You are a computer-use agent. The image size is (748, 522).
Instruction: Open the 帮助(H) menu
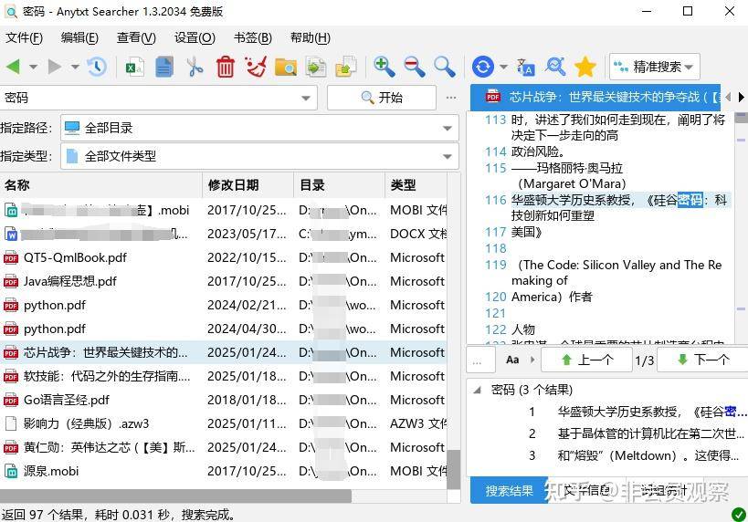[311, 37]
